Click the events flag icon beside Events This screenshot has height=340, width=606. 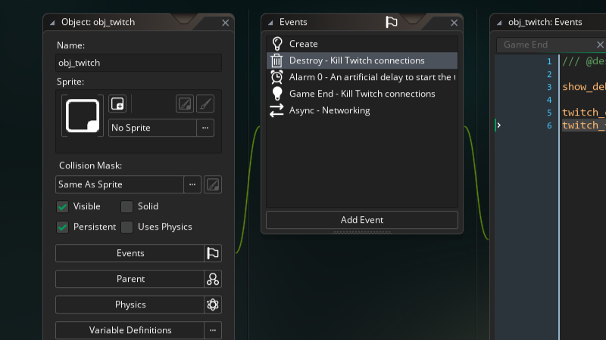213,254
